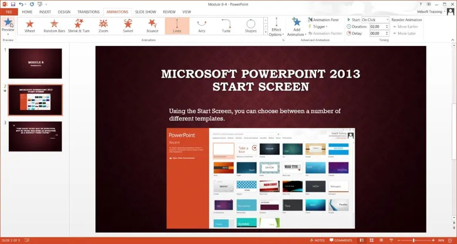
Task: Click the Velsoft Training account picture
Action: pos(451,12)
